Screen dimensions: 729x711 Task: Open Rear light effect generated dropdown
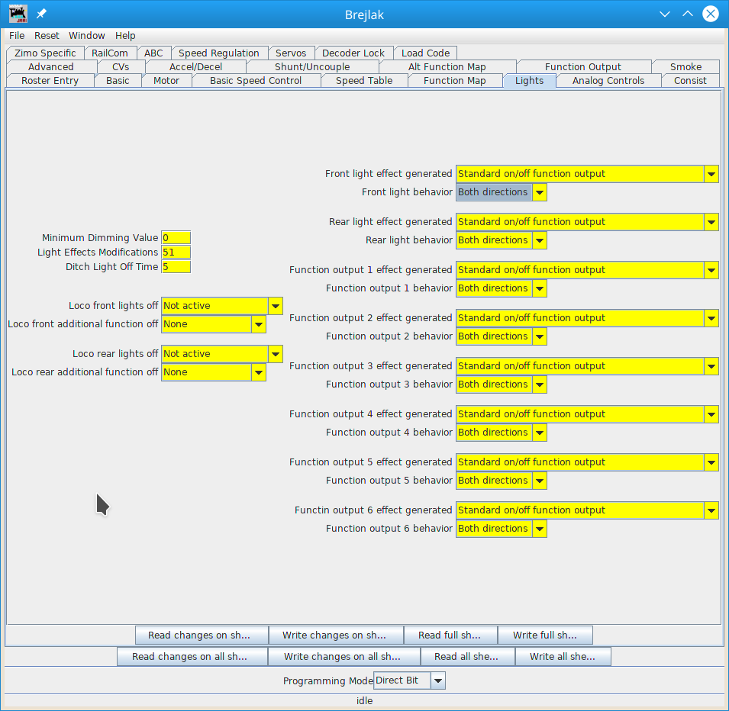587,222
